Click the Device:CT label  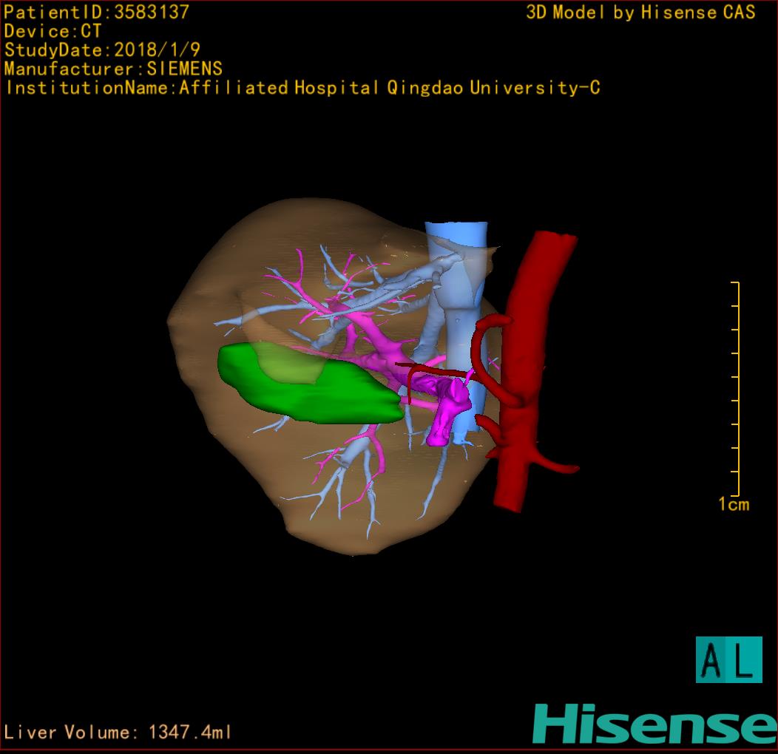point(53,31)
